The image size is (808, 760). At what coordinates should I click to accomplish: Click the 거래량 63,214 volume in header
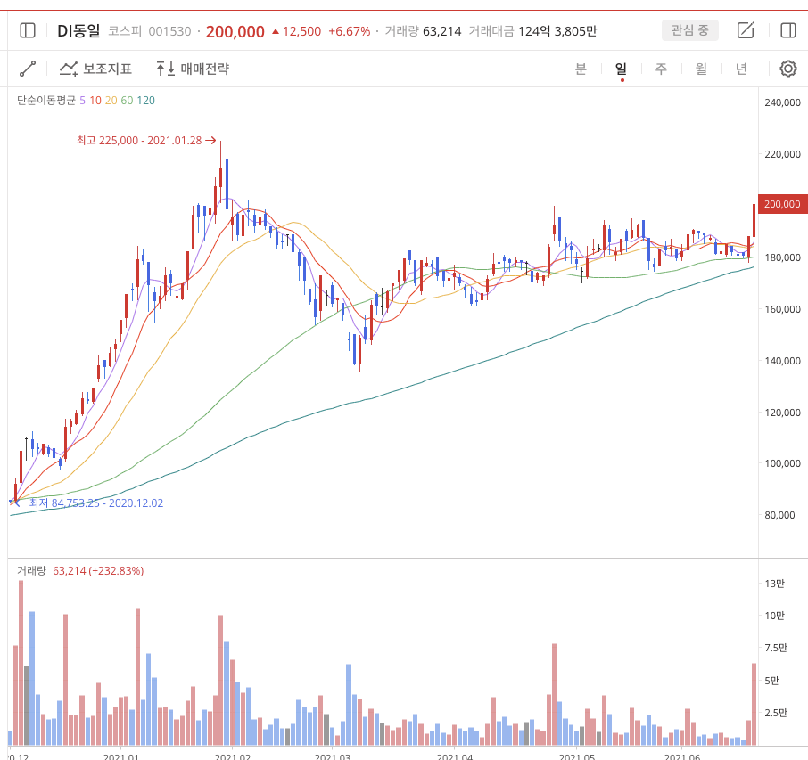tap(423, 31)
